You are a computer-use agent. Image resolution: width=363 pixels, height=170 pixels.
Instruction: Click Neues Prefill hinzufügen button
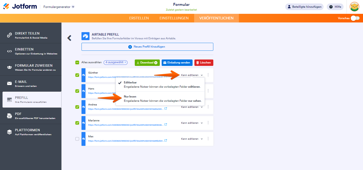coord(147,47)
